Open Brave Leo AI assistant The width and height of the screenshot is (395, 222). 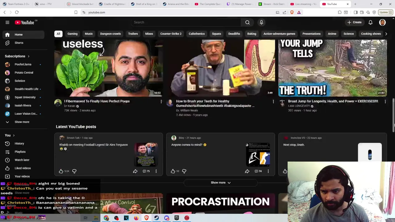click(368, 12)
